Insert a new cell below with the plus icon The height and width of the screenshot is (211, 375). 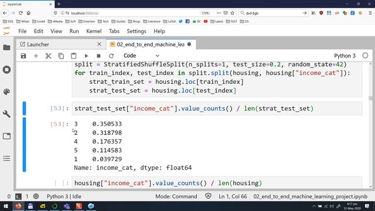36,56
